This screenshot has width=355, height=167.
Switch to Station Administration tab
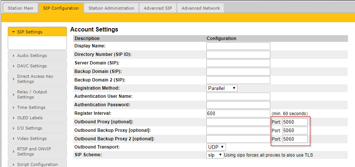tap(111, 8)
